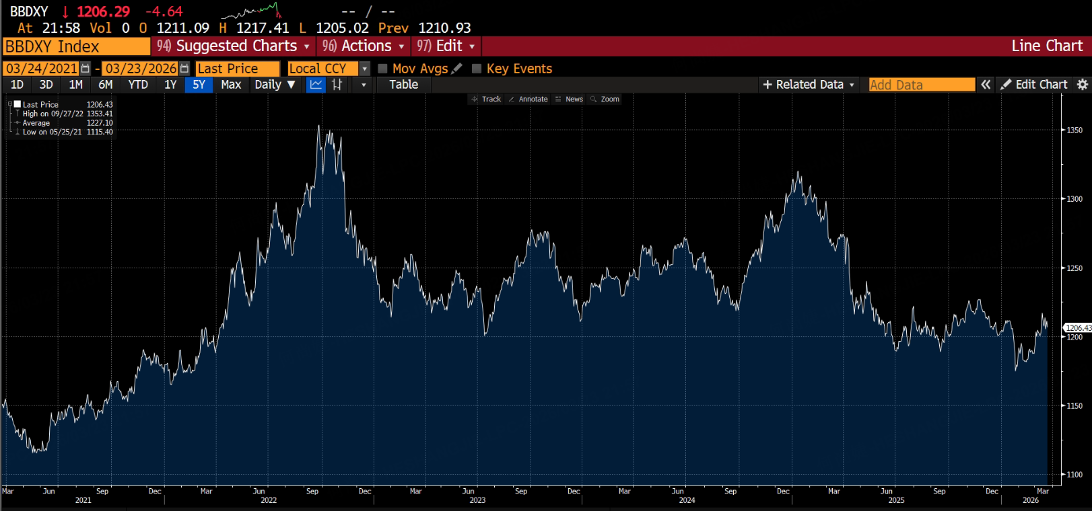Image resolution: width=1092 pixels, height=511 pixels.
Task: Activate the Zoom tool
Action: click(605, 99)
